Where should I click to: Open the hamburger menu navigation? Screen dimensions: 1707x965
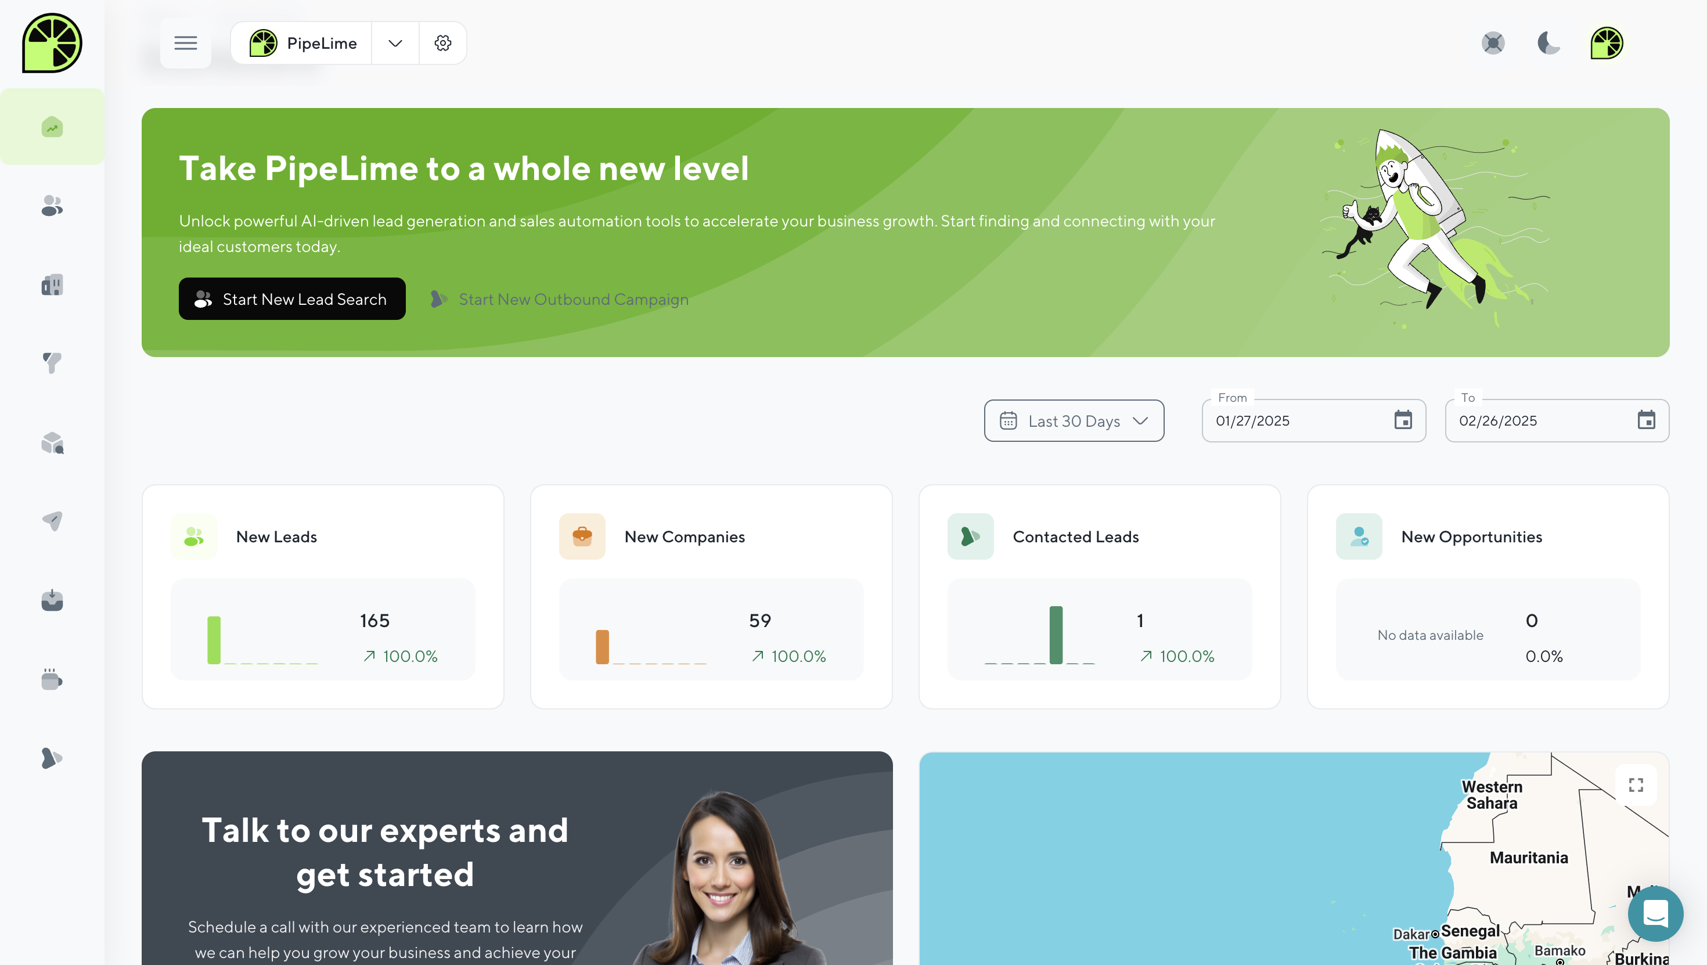tap(185, 42)
